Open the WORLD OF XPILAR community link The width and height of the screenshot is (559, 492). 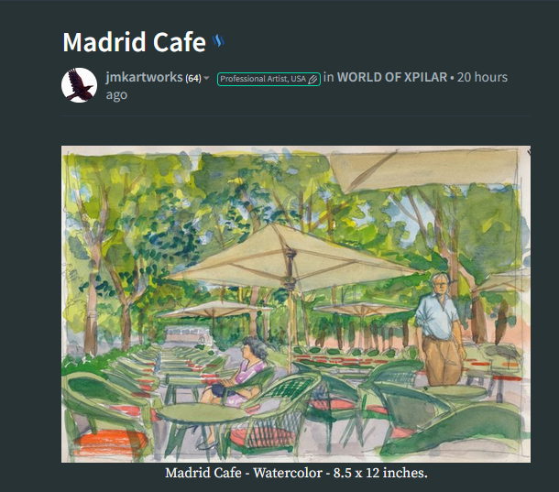coord(392,77)
